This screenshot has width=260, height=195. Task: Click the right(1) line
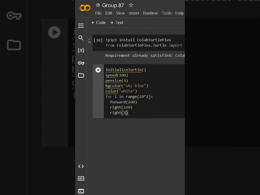119,113
